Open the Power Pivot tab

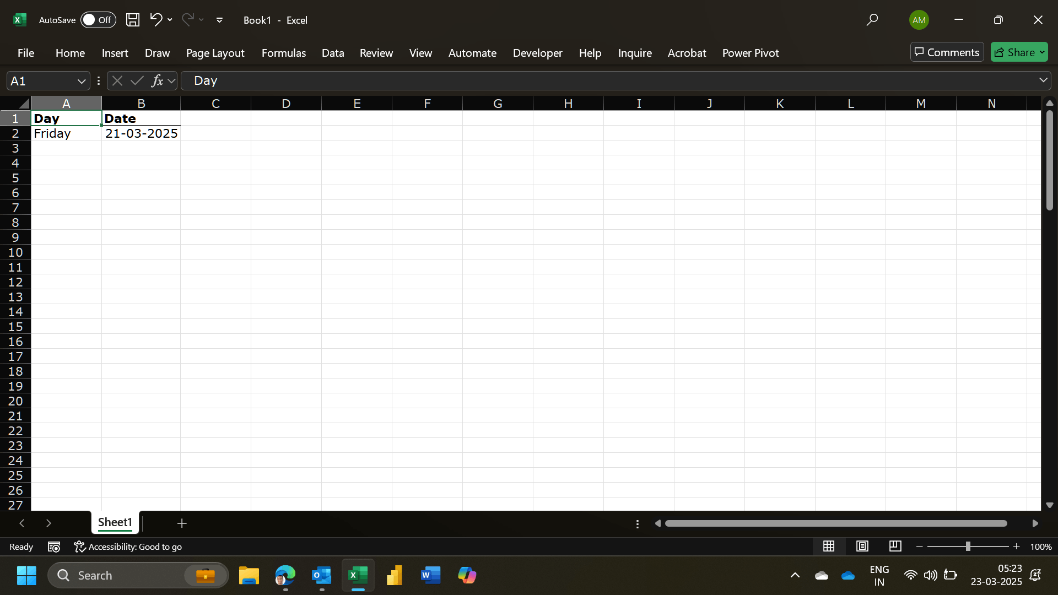(x=750, y=53)
